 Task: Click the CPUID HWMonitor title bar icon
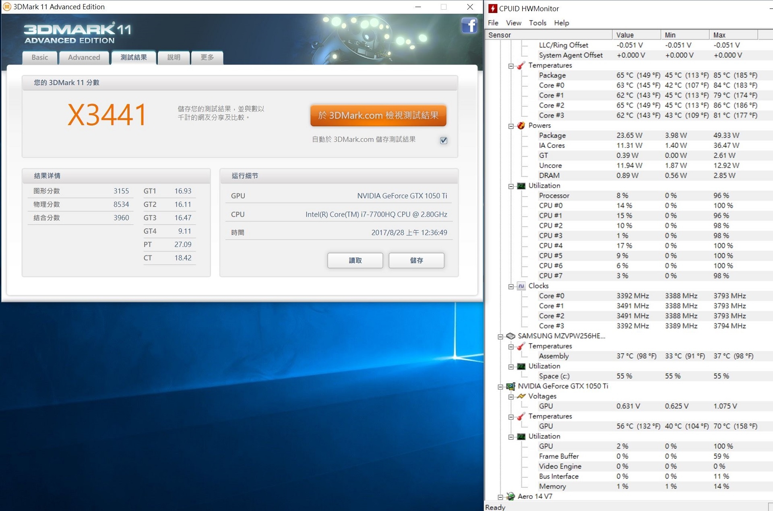(493, 8)
